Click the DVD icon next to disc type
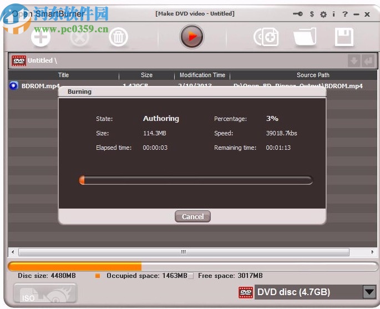The height and width of the screenshot is (309, 380). pyautogui.click(x=246, y=292)
